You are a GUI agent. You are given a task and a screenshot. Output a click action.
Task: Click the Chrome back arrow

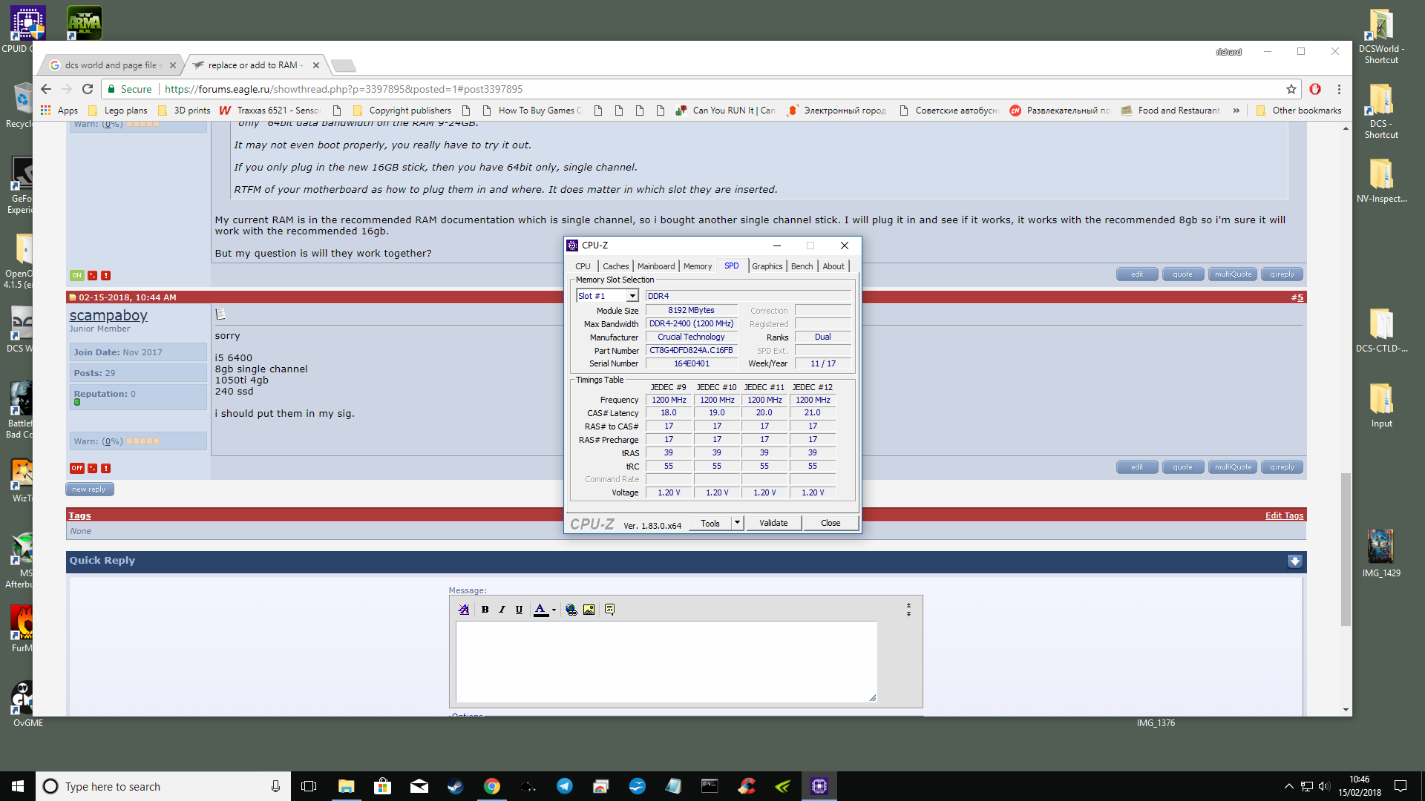click(46, 89)
